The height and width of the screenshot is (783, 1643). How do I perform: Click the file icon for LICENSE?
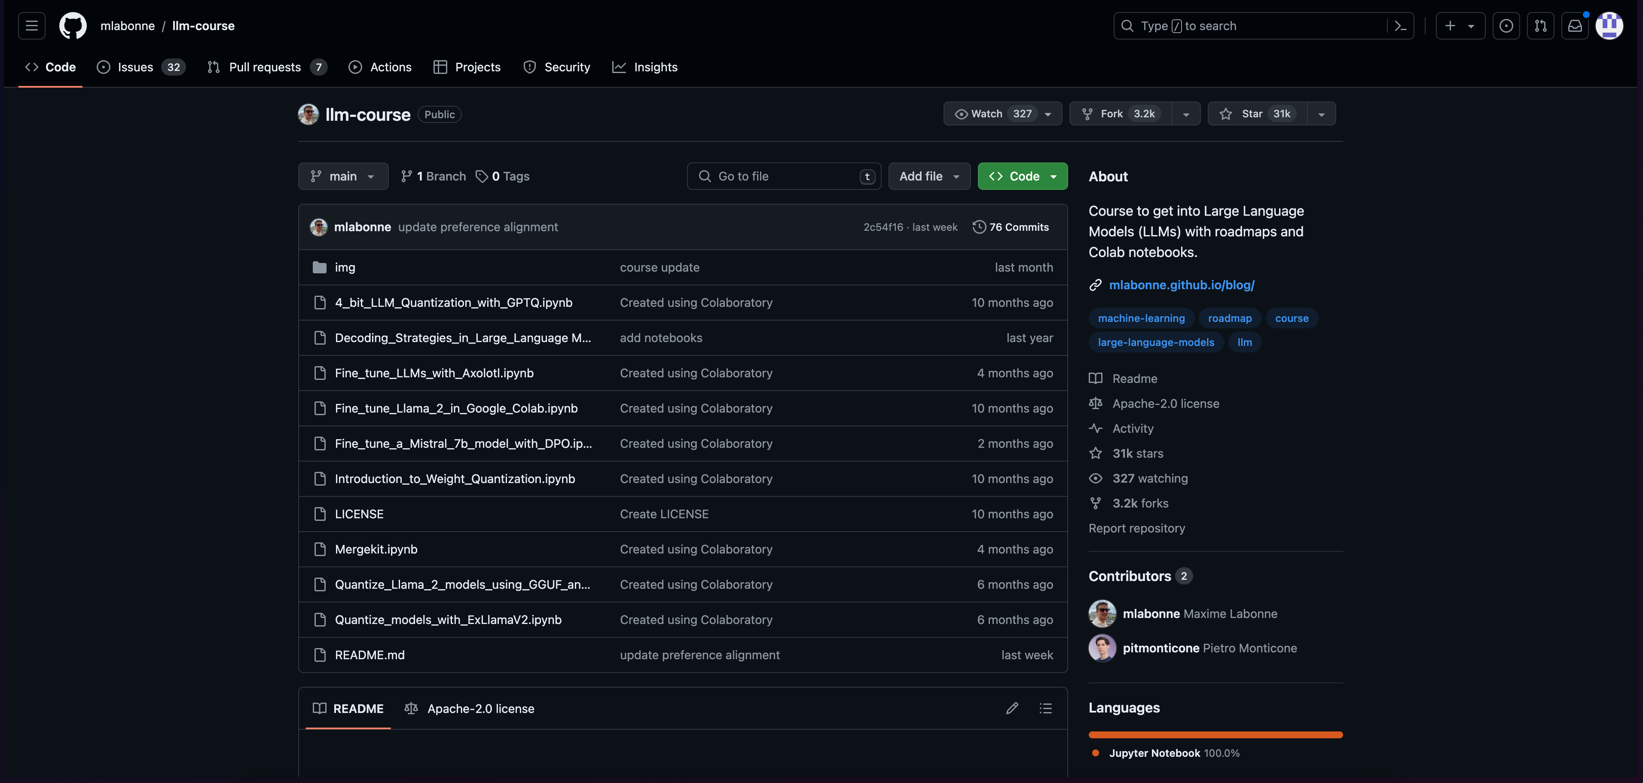point(320,514)
